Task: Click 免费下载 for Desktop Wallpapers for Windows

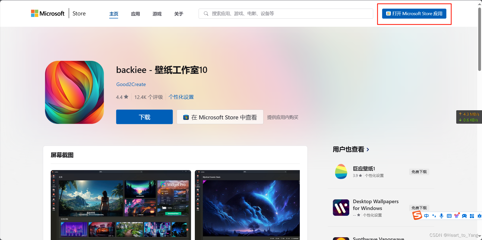Action: (419, 208)
